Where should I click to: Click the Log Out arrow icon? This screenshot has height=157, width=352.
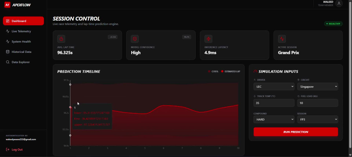[8, 150]
